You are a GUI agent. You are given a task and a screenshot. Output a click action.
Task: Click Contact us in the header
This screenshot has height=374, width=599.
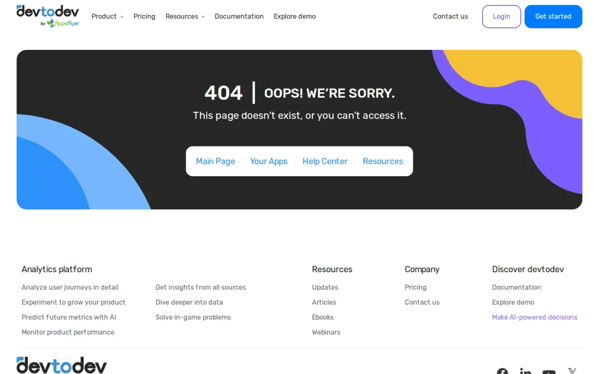[x=450, y=16]
